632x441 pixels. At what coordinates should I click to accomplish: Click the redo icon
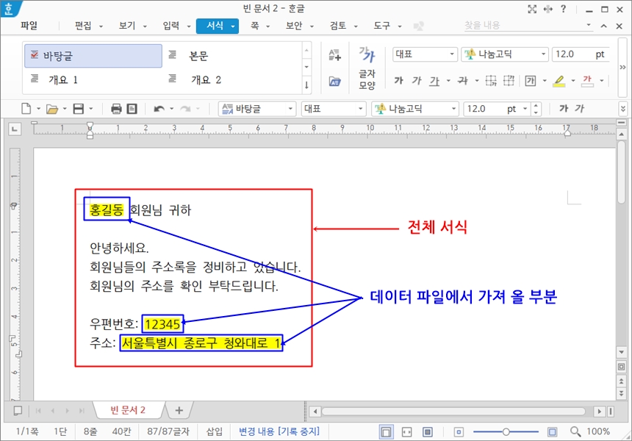185,109
